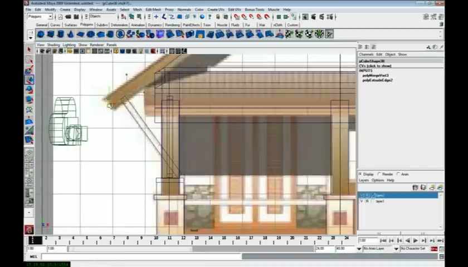Select the Move tool in the toolbox
The width and height of the screenshot is (468, 267).
tap(29, 80)
